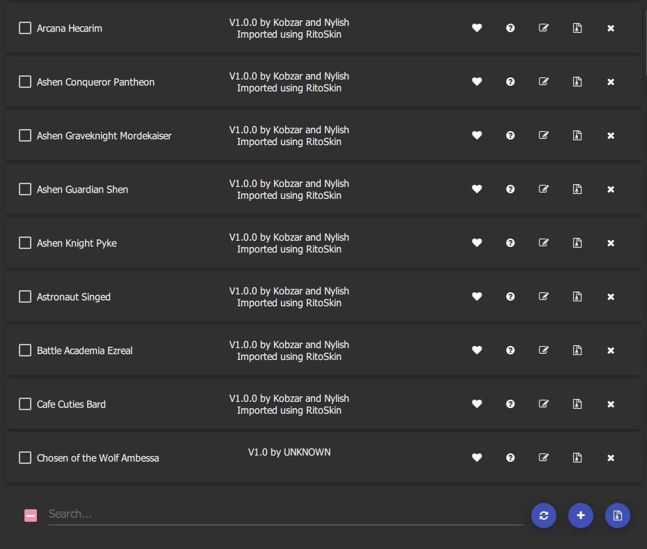Open help for Chosen of the Wolf Ambessa

click(510, 458)
